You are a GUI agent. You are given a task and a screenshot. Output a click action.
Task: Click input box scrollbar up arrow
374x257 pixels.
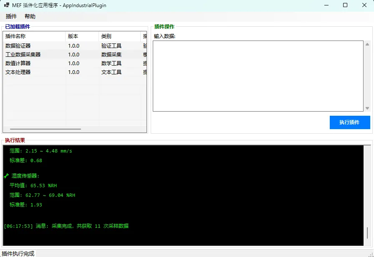367,44
